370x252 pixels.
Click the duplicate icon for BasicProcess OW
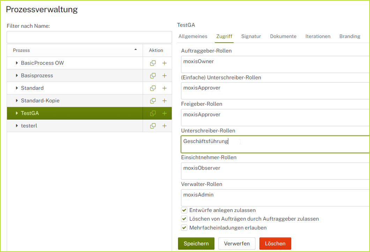pos(153,63)
